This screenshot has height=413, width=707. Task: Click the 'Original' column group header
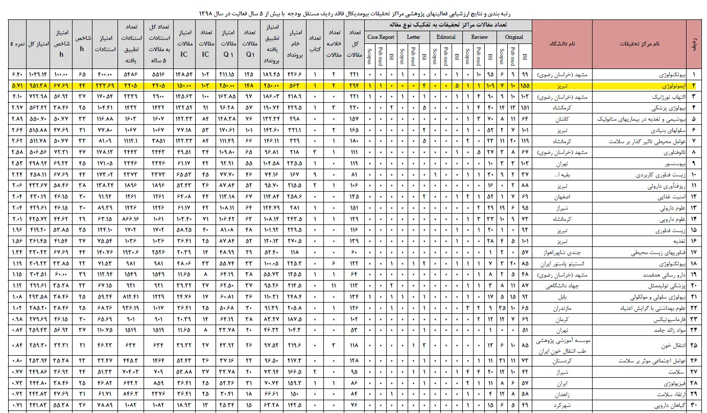click(x=514, y=37)
